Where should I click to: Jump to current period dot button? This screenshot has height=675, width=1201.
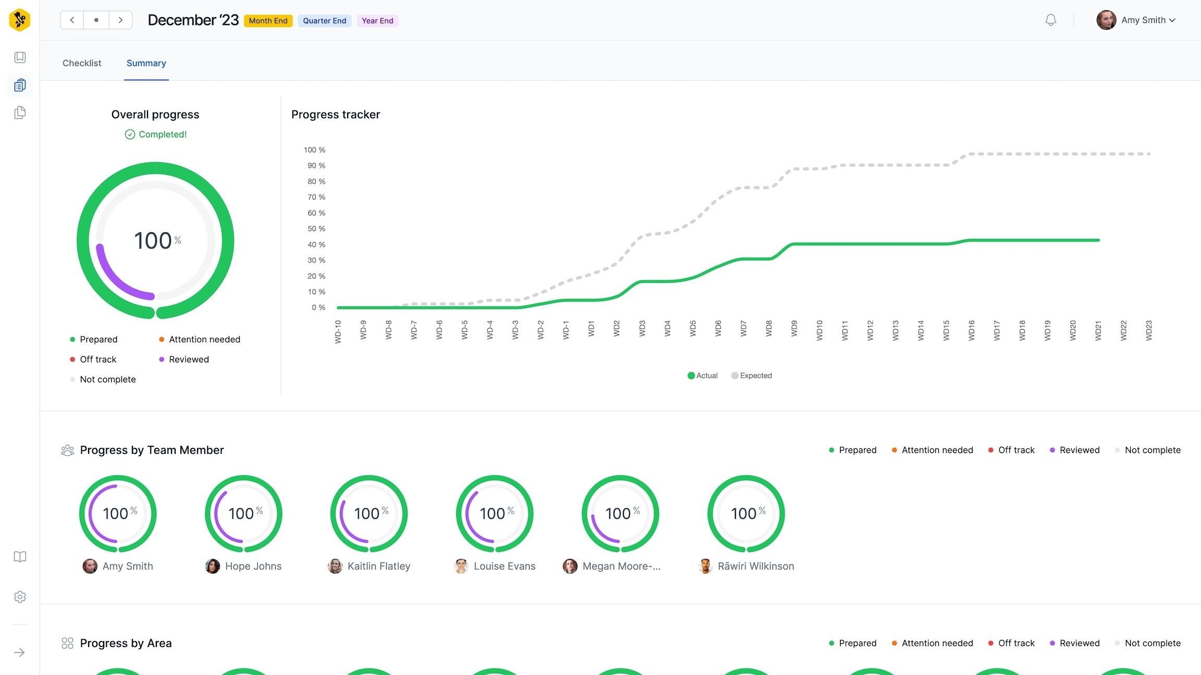tap(96, 20)
